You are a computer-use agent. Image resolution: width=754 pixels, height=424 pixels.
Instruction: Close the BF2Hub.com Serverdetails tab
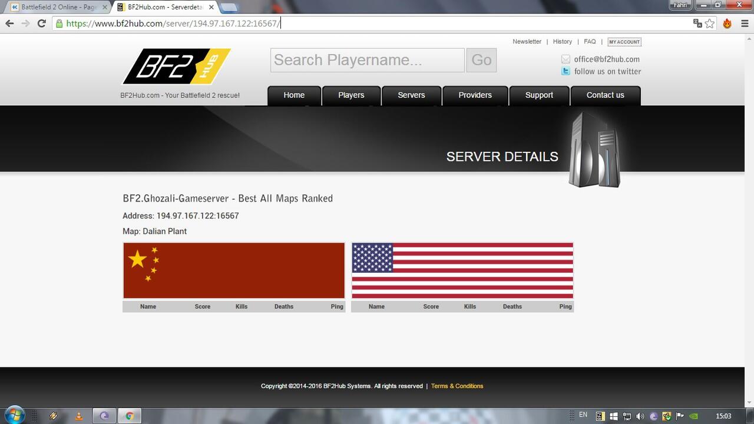[211, 7]
